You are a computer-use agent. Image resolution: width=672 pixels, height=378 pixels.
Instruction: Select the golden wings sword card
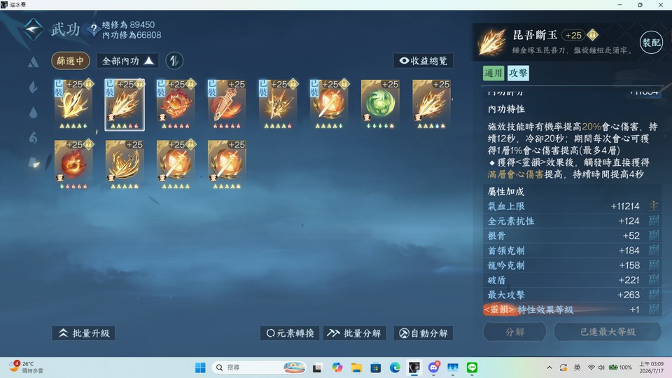point(125,165)
